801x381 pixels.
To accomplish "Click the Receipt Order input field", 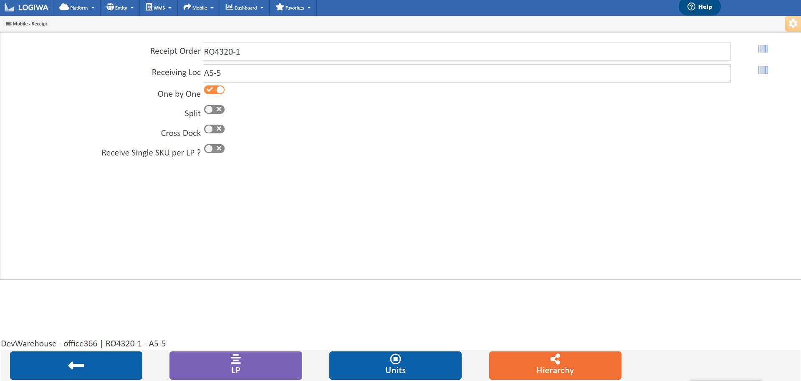I will click(x=467, y=52).
